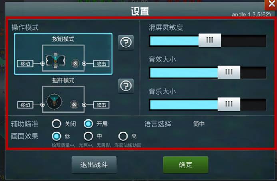Open help for 摇杆模式 control mode
The image size is (277, 181).
point(126,86)
